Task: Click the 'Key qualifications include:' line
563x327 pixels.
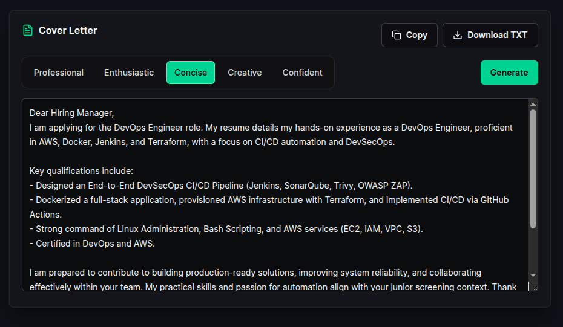Action: (81, 171)
